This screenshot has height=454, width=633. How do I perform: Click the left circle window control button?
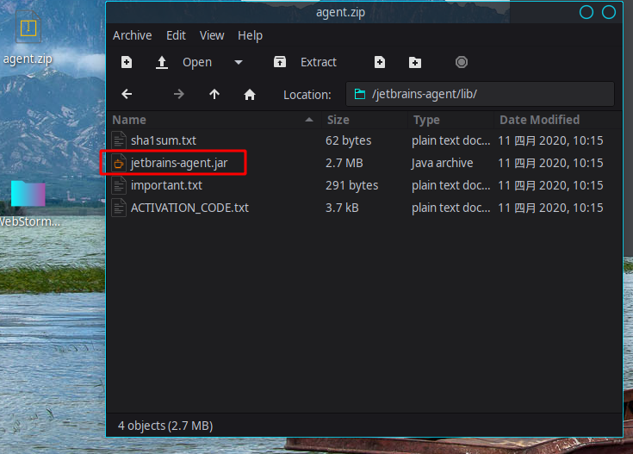586,13
